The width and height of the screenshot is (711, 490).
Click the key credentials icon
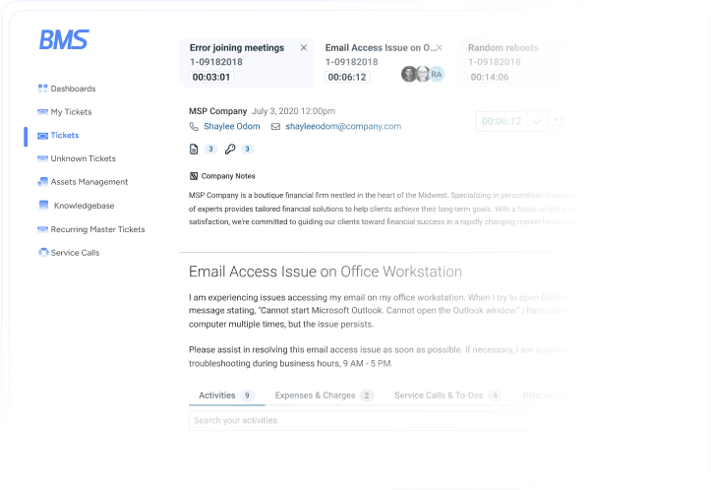[230, 150]
